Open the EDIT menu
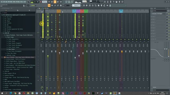 (x=4, y=2)
